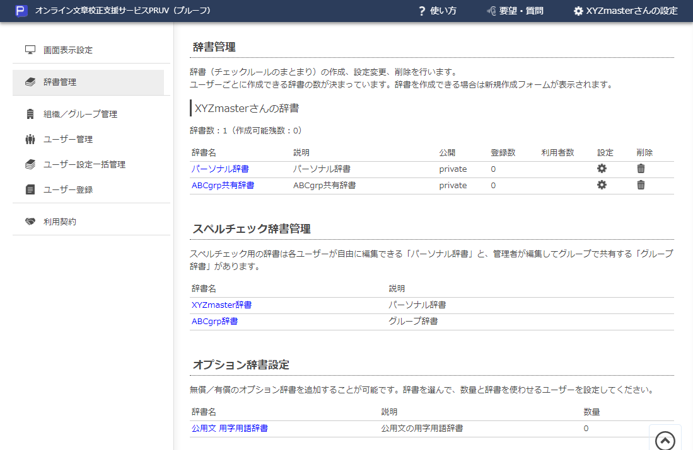Screen dimensions: 693x450
Task: Open the 公用文 用字用語辞書 option dictionary
Action: pyautogui.click(x=230, y=428)
